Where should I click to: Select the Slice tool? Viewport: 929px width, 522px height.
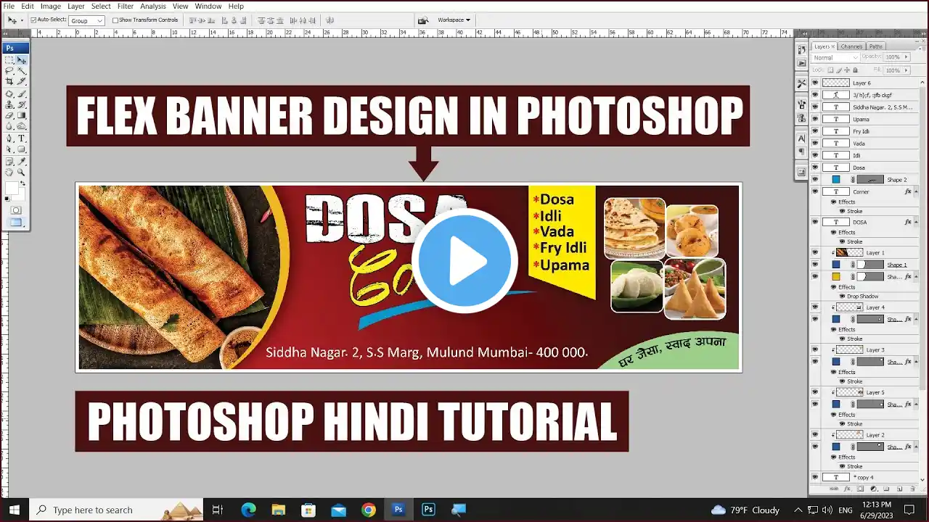pos(22,82)
